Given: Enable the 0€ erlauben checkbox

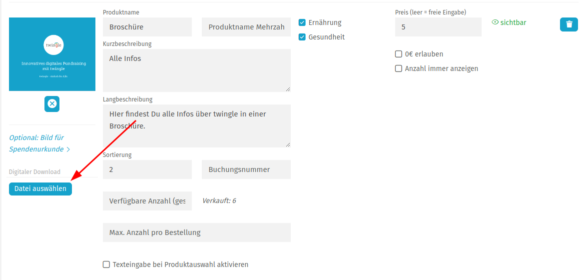Looking at the screenshot, I should tap(398, 54).
